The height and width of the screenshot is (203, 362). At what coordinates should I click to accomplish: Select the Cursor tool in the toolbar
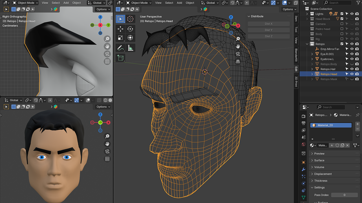coord(130,19)
